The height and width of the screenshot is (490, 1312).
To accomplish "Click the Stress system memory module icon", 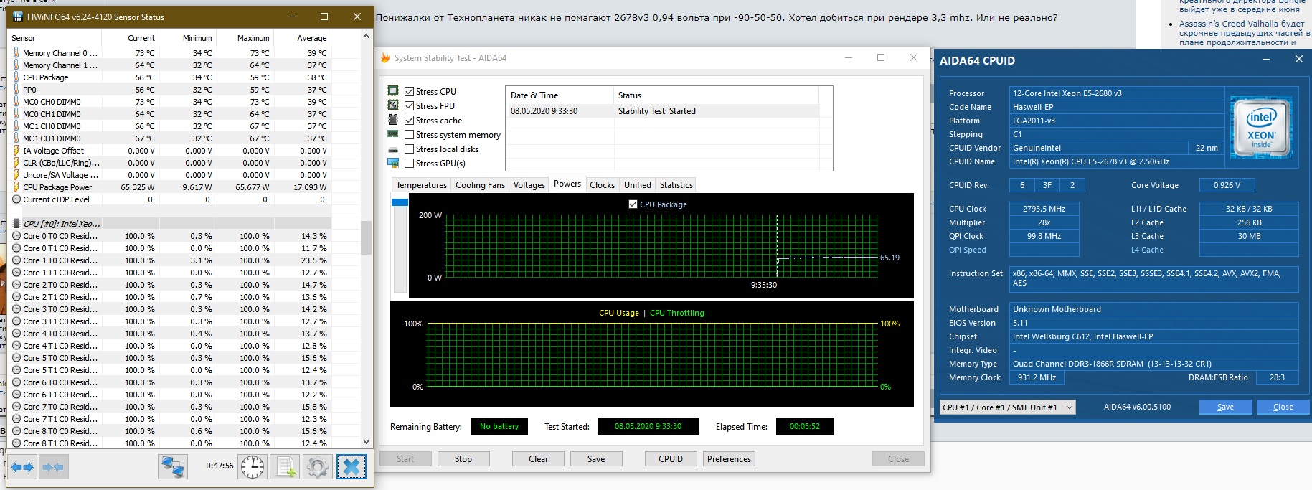I will [393, 134].
